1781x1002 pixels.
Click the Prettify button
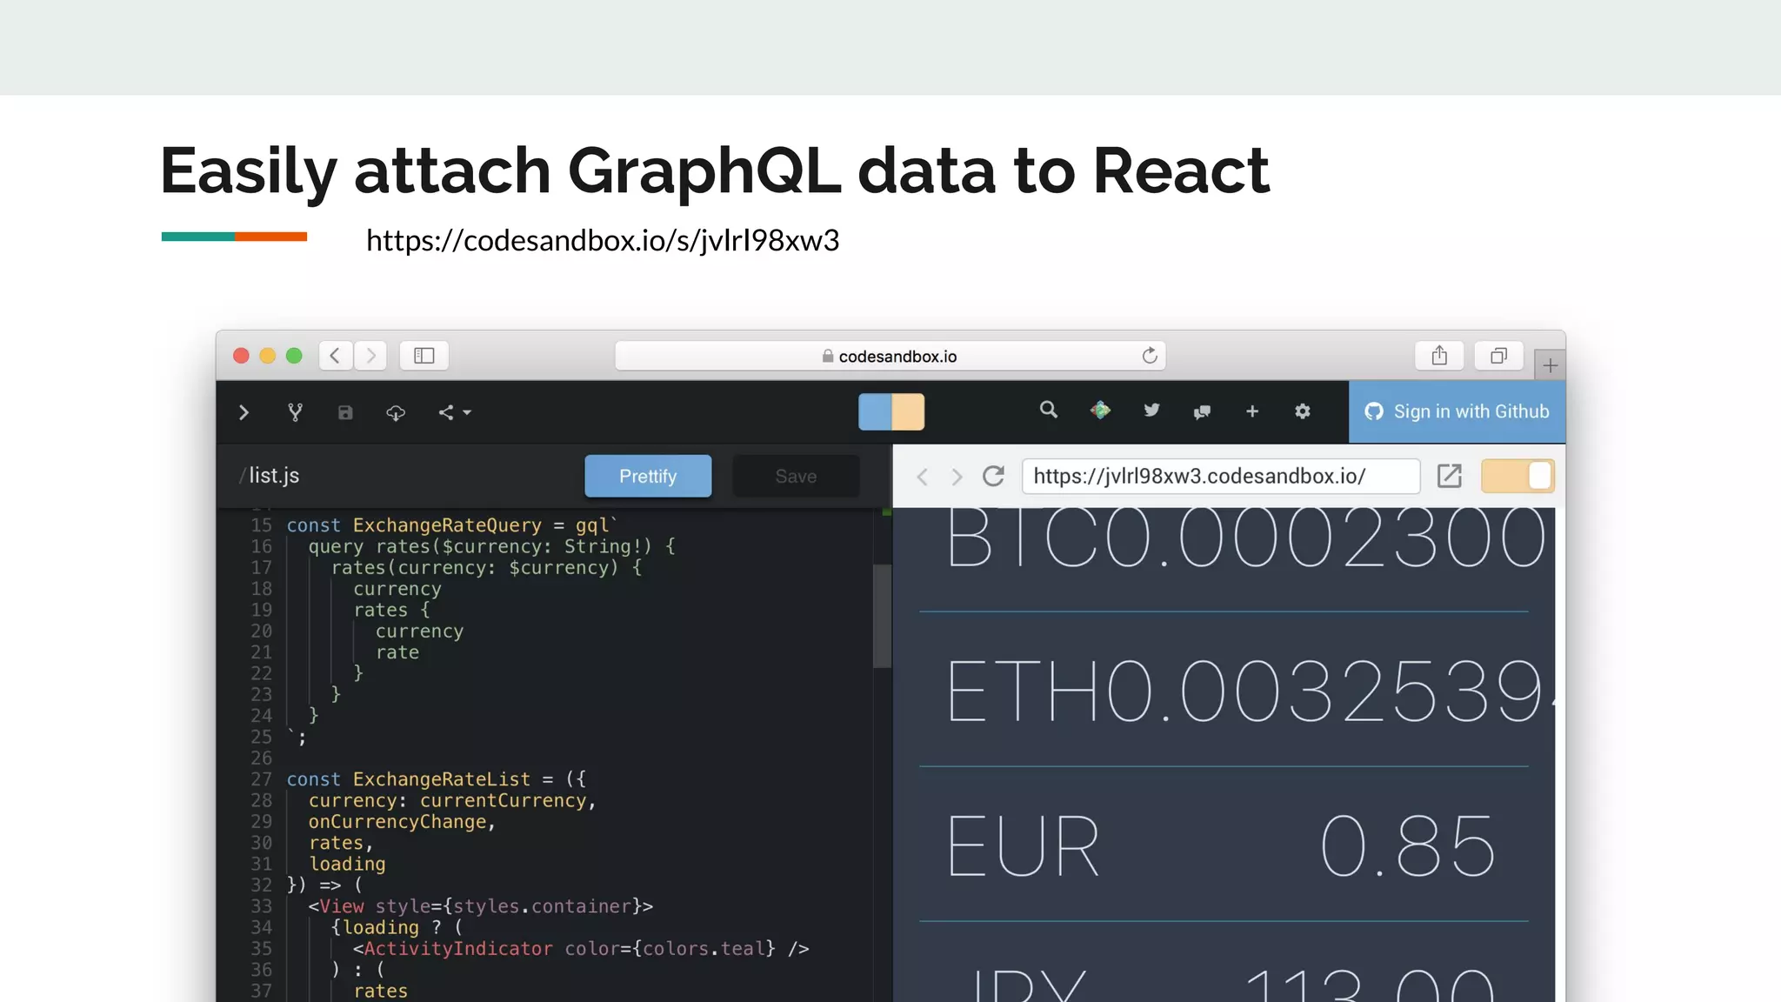(648, 476)
